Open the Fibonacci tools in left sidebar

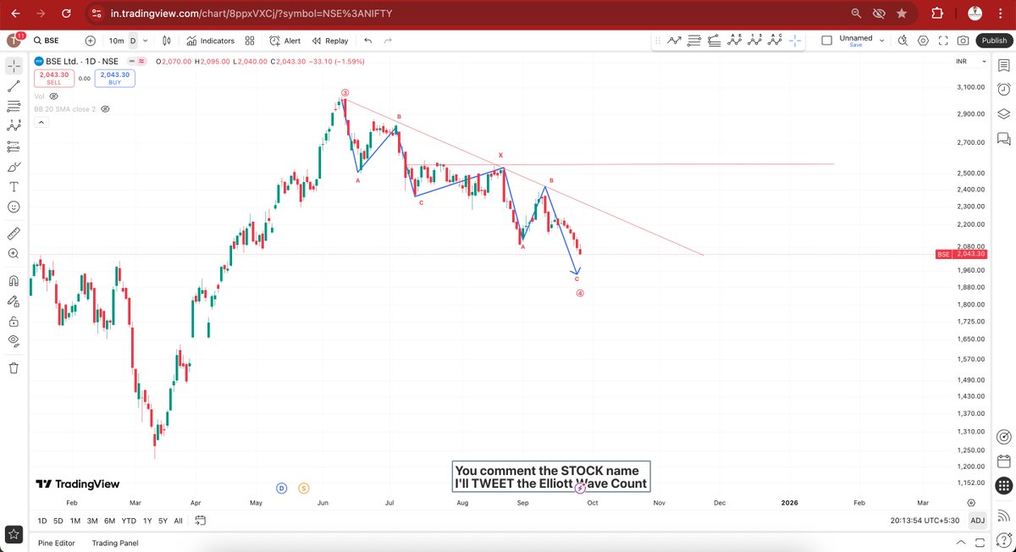click(x=14, y=106)
